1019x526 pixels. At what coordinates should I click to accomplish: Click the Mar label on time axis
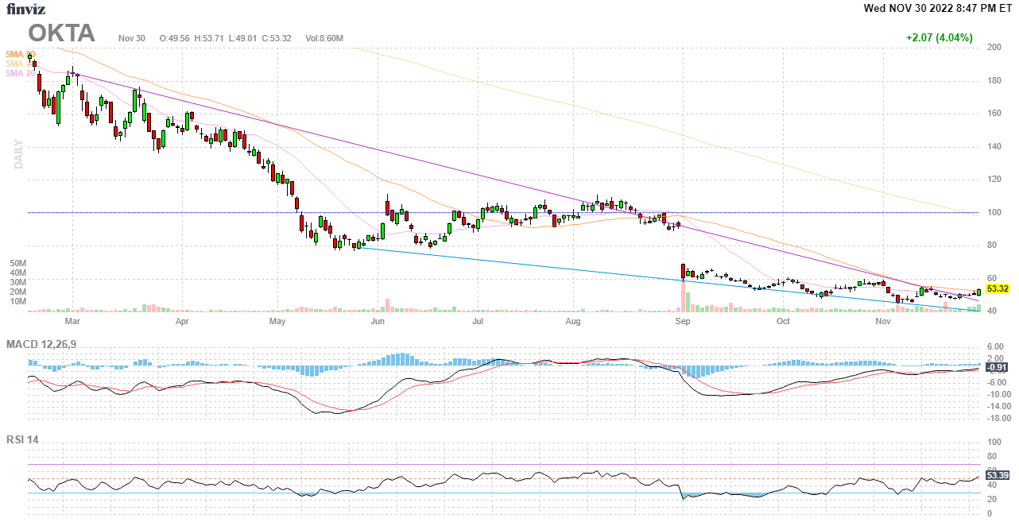[72, 322]
